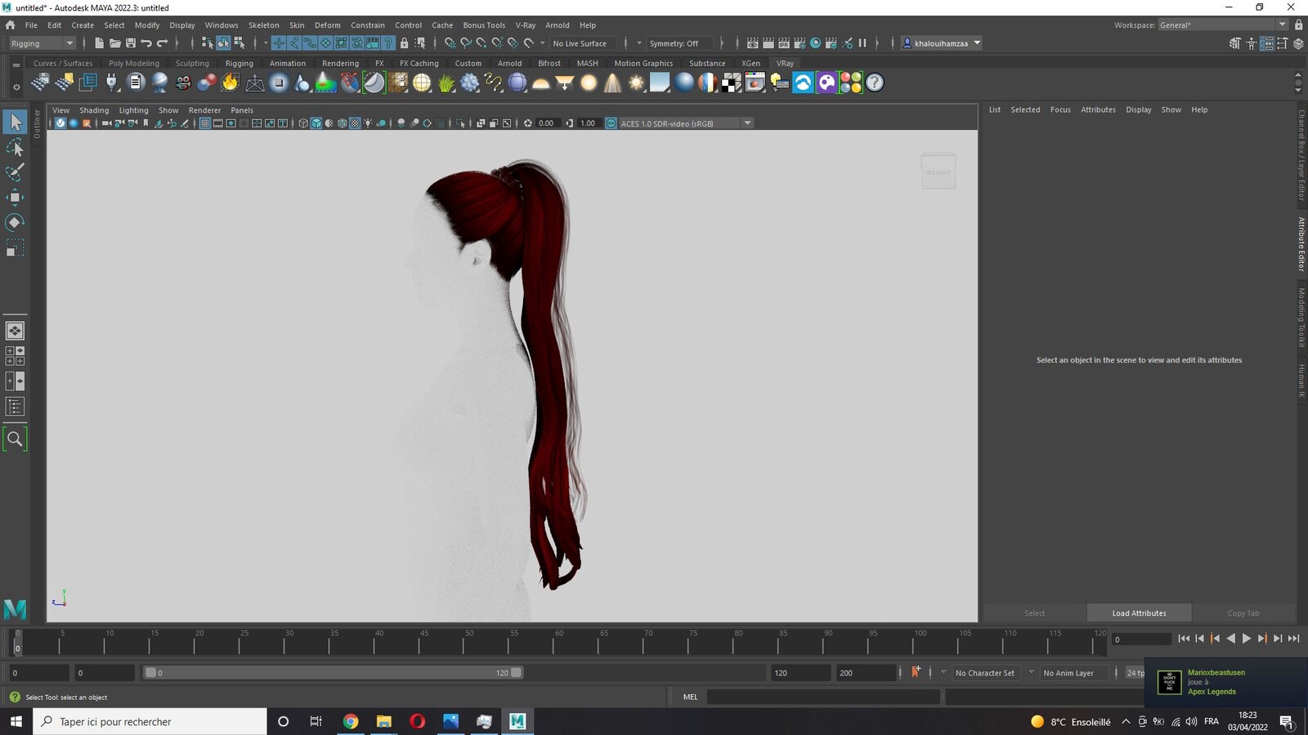
Task: Click the Symmetry: Off button
Action: (x=674, y=43)
